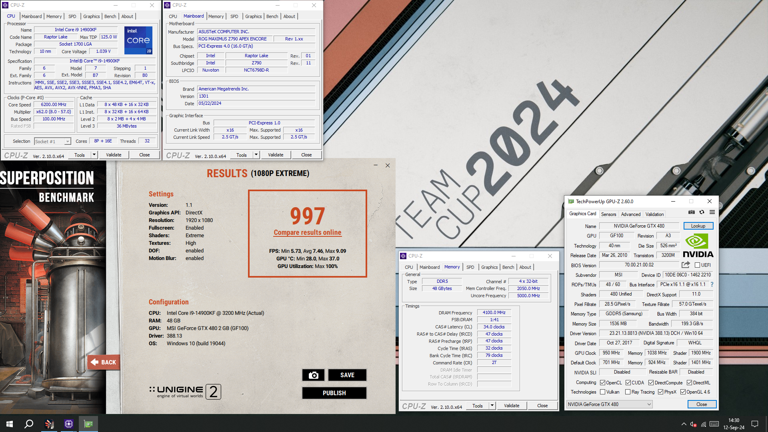Click the GPU-Z title bar icon
Screen dimensions: 768x432
(x=570, y=202)
